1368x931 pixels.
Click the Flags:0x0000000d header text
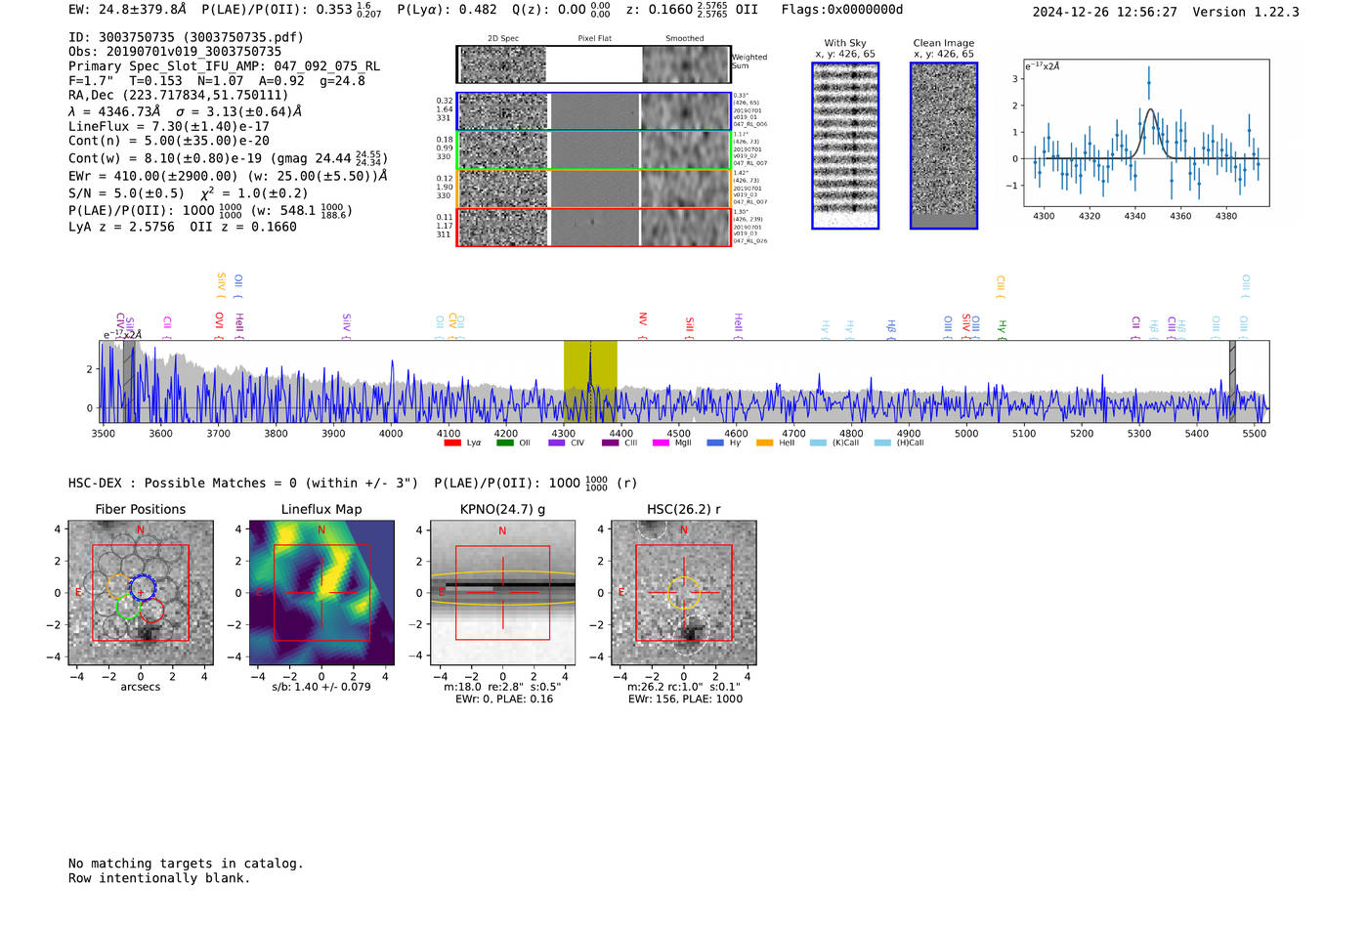click(842, 10)
